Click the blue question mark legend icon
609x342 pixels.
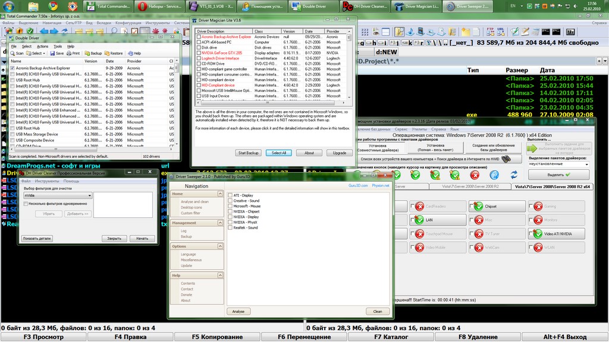pyautogui.click(x=494, y=175)
